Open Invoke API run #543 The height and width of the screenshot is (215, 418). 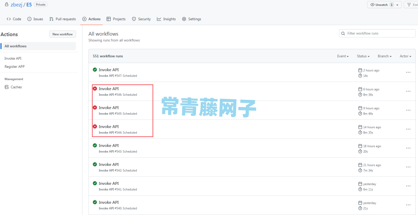(x=108, y=145)
